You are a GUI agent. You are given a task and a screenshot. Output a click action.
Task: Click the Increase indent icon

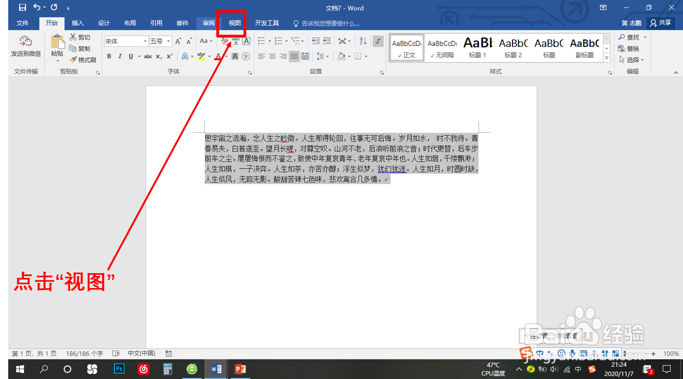[327, 41]
